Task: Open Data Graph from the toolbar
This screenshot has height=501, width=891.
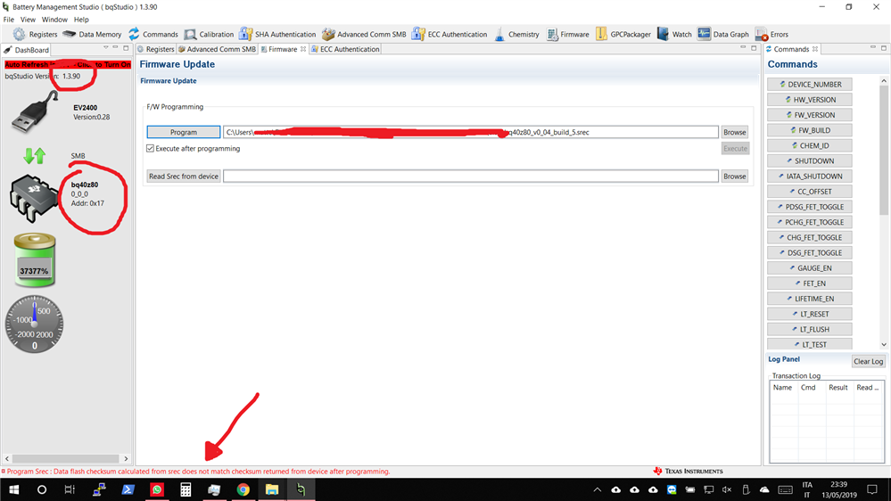Action: point(722,34)
